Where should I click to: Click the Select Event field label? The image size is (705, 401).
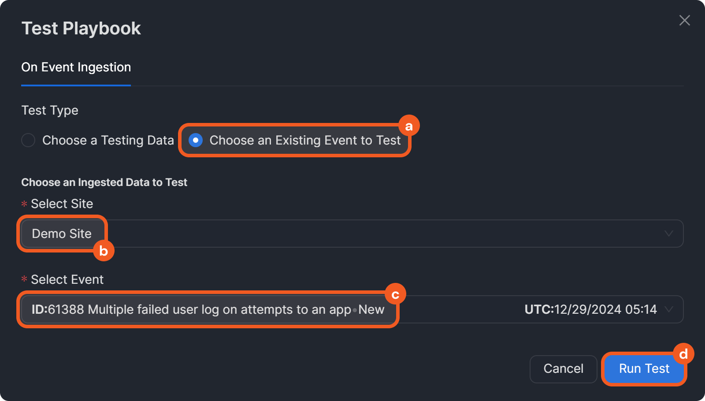(67, 279)
